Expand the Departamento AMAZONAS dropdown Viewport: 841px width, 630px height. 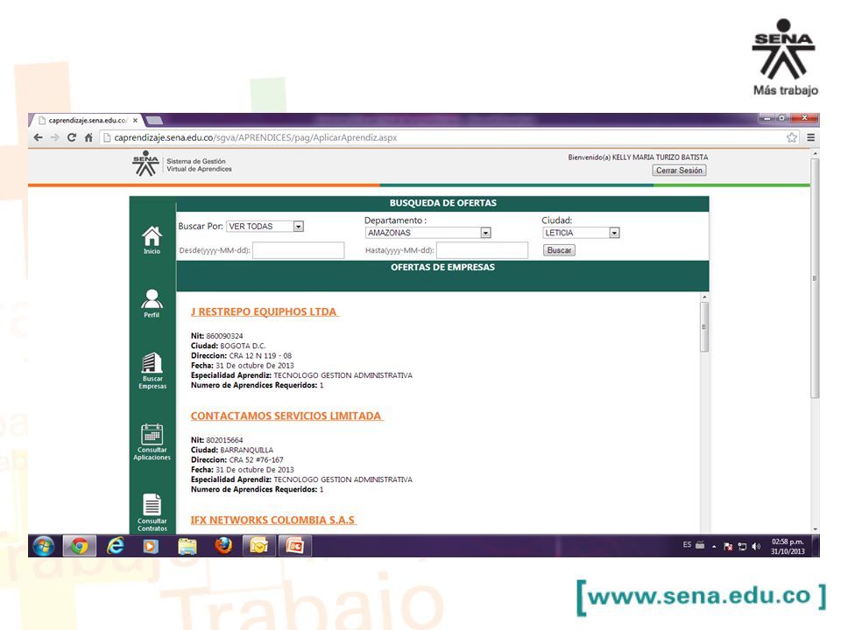pyautogui.click(x=485, y=233)
